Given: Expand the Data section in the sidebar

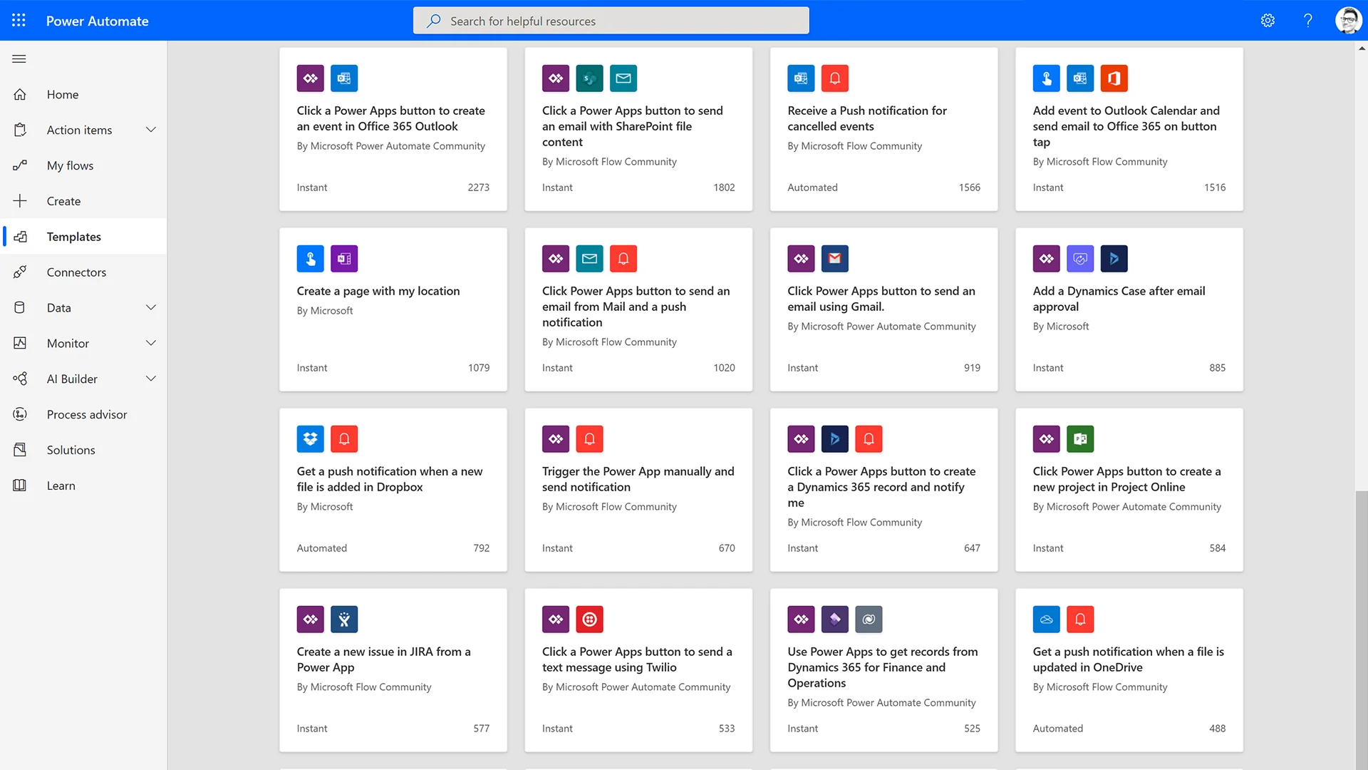Looking at the screenshot, I should tap(150, 307).
